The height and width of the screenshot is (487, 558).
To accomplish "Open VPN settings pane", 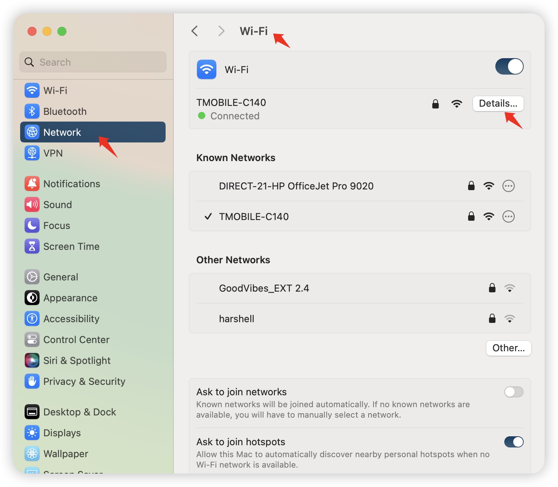I will [x=93, y=153].
